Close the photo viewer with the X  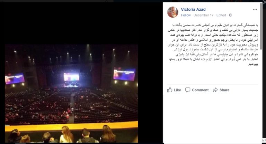pyautogui.click(x=264, y=1)
